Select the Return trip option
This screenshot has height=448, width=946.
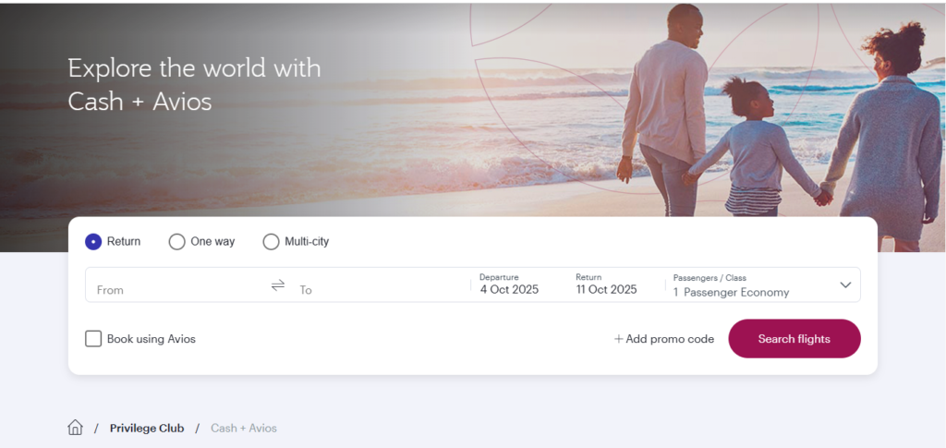click(93, 242)
